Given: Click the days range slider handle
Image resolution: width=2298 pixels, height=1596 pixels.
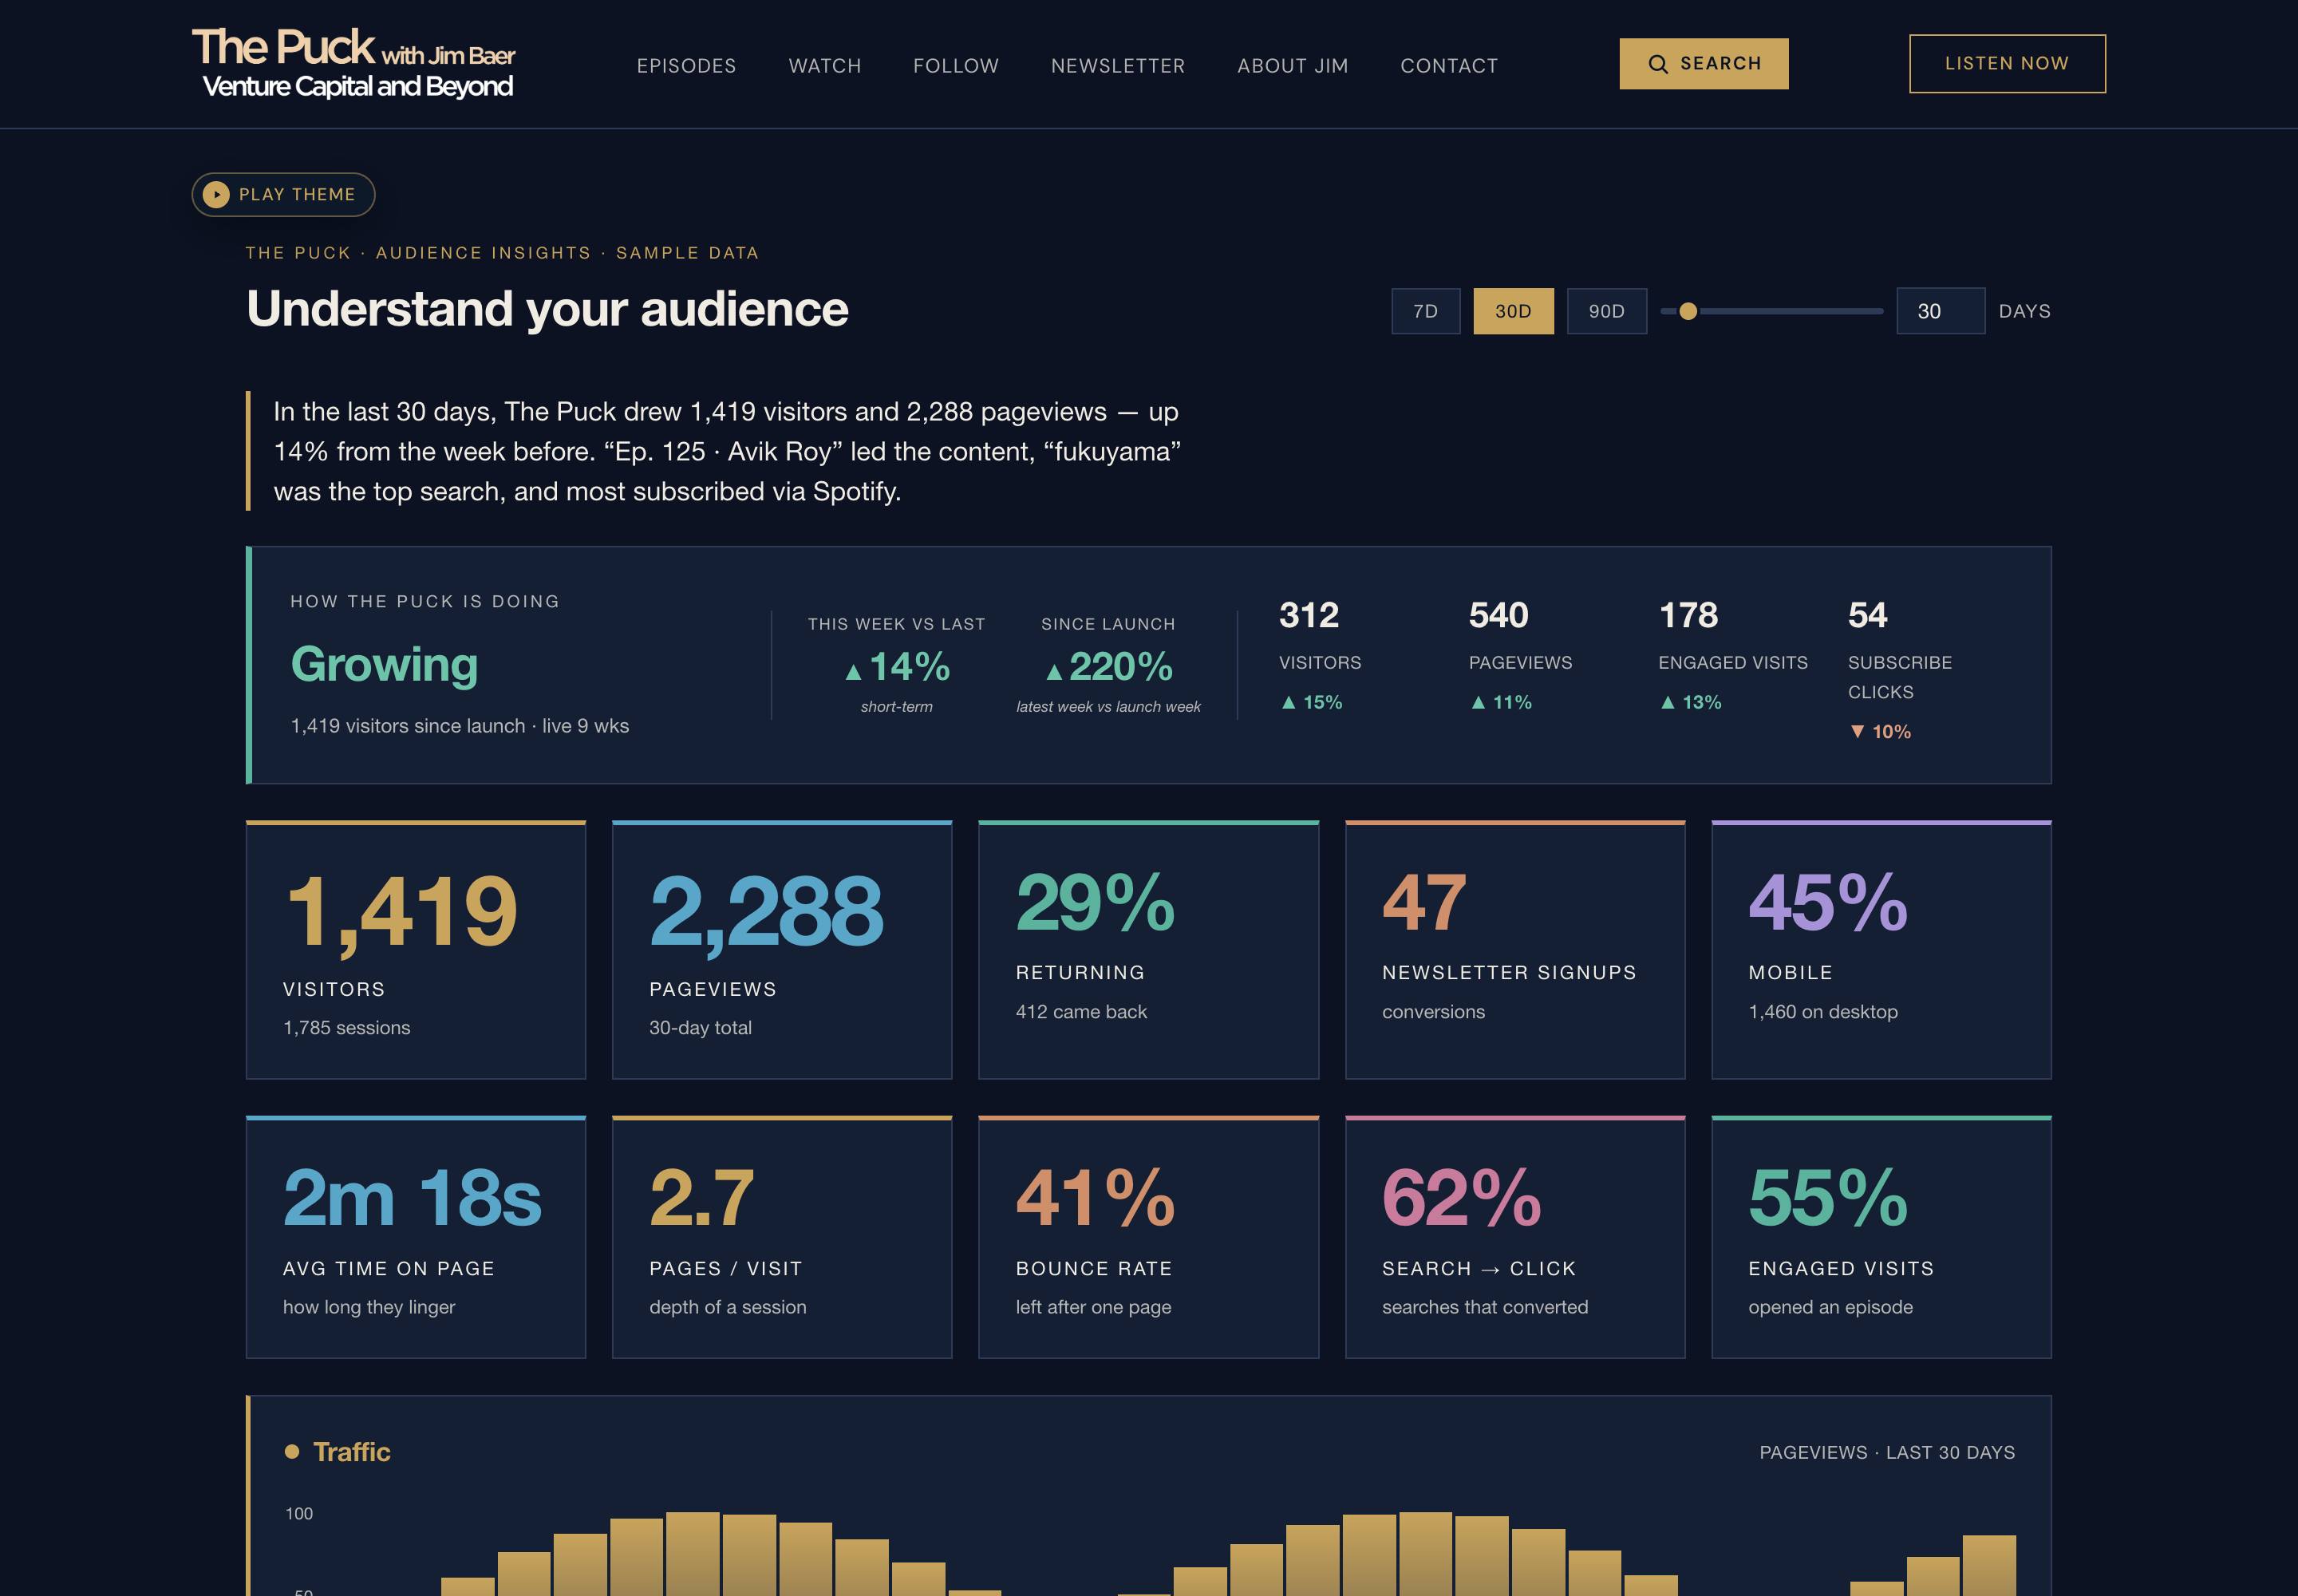Looking at the screenshot, I should pyautogui.click(x=1687, y=311).
